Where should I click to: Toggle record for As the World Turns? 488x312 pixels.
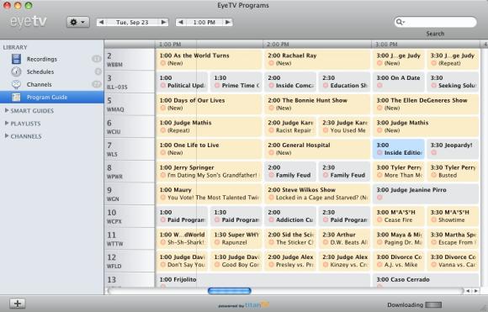click(162, 63)
